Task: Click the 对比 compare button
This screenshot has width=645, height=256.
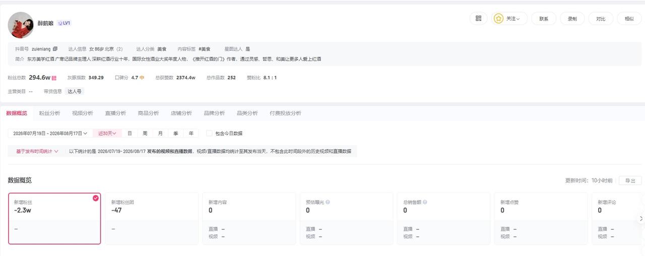Action: 601,19
